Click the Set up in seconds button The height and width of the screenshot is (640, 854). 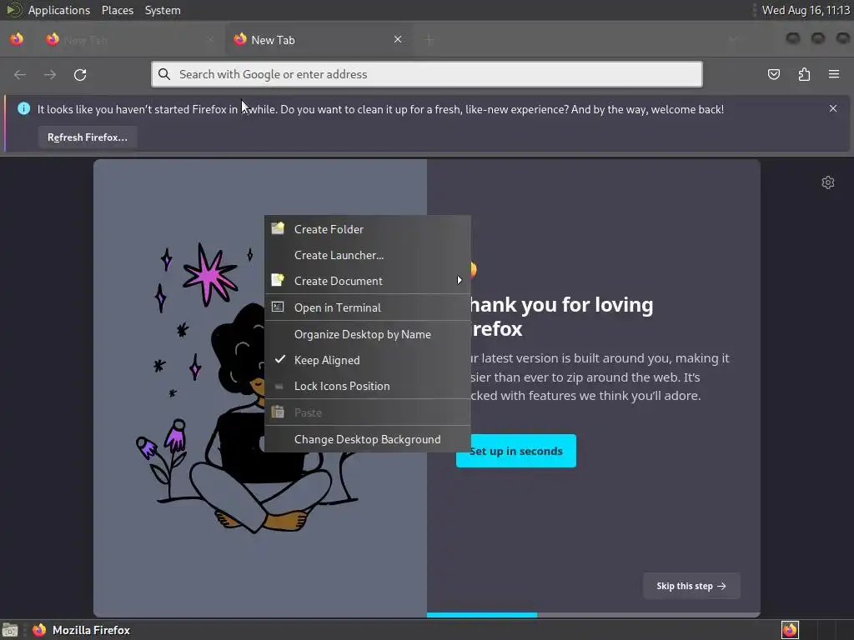(515, 451)
